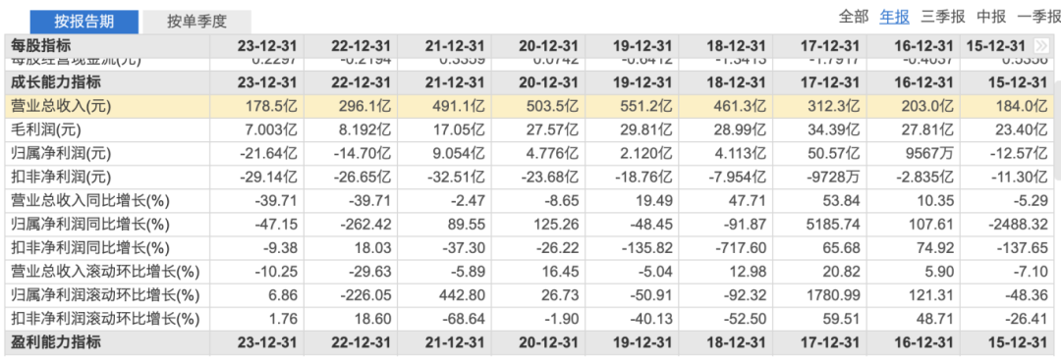Image resolution: width=1061 pixels, height=361 pixels.
Task: Click the double-arrow next-columns icon
Action: click(x=1040, y=46)
